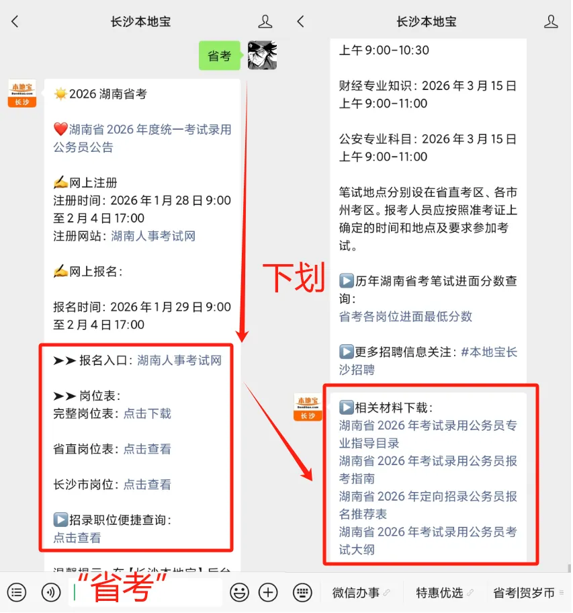Image resolution: width=573 pixels, height=613 pixels.
Task: Open profile icon in right chat header
Action: coord(551,22)
